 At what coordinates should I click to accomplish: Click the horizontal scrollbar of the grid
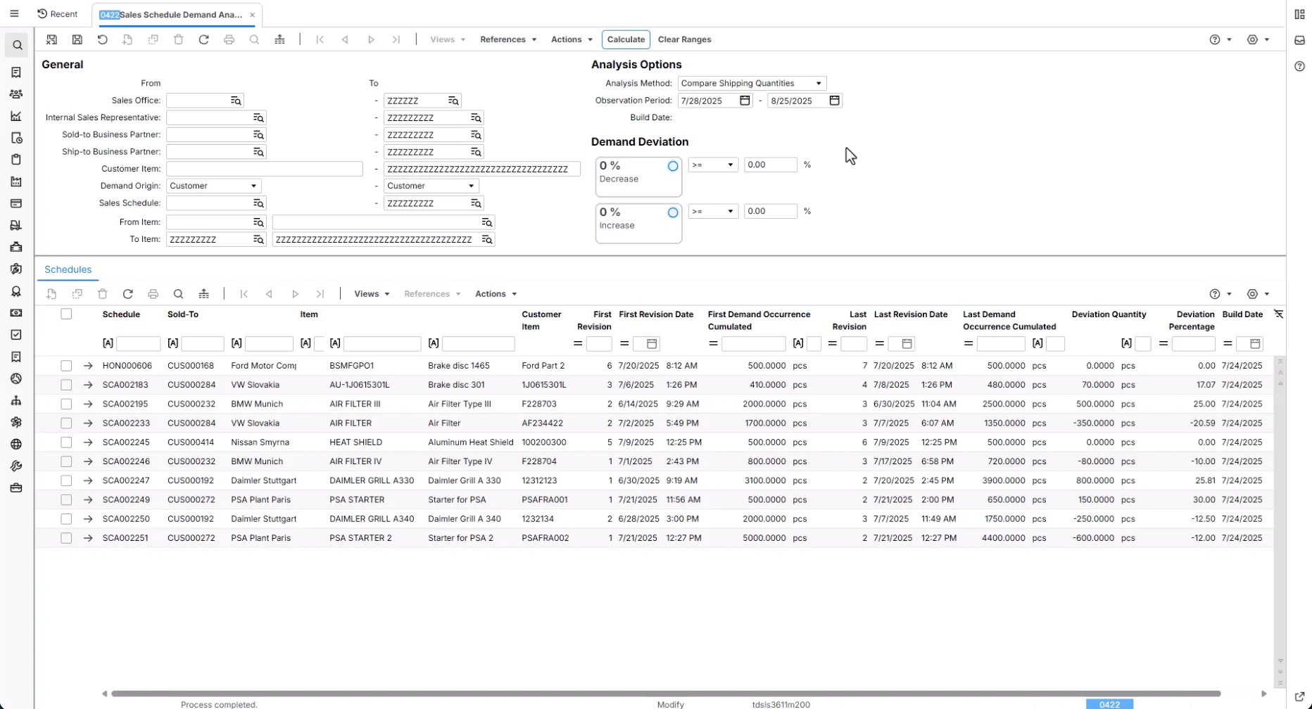[666, 694]
